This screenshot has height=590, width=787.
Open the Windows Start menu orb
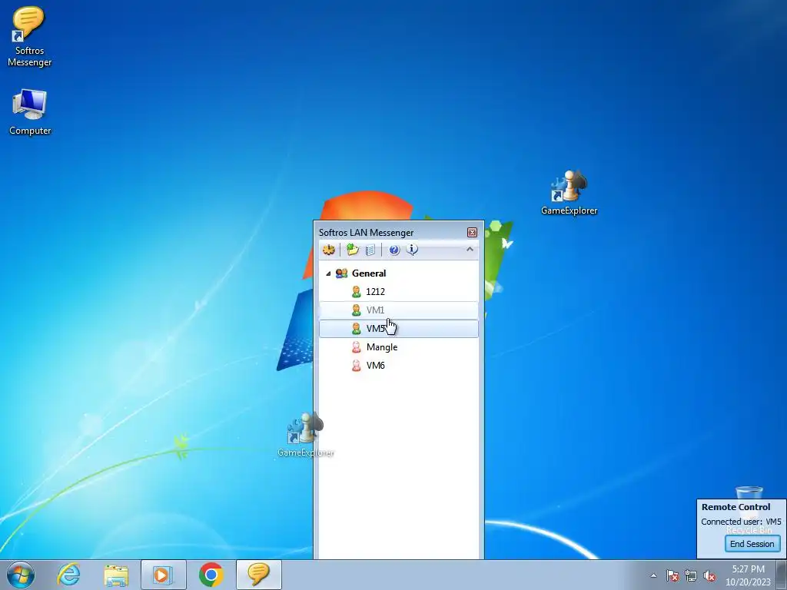coord(21,575)
